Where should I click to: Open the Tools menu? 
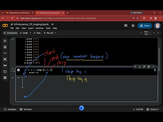(48, 28)
